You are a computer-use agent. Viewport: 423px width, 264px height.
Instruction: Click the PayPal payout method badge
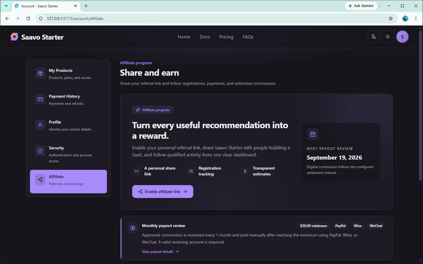(x=340, y=226)
